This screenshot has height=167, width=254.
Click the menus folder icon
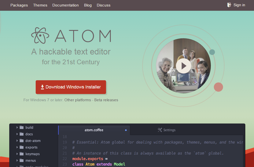point(21,160)
